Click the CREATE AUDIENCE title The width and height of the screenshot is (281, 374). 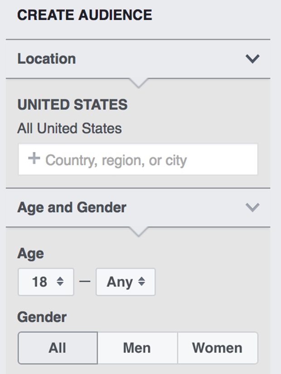tap(84, 15)
